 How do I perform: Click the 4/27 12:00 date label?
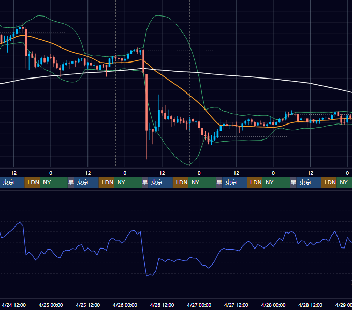coord(236,305)
